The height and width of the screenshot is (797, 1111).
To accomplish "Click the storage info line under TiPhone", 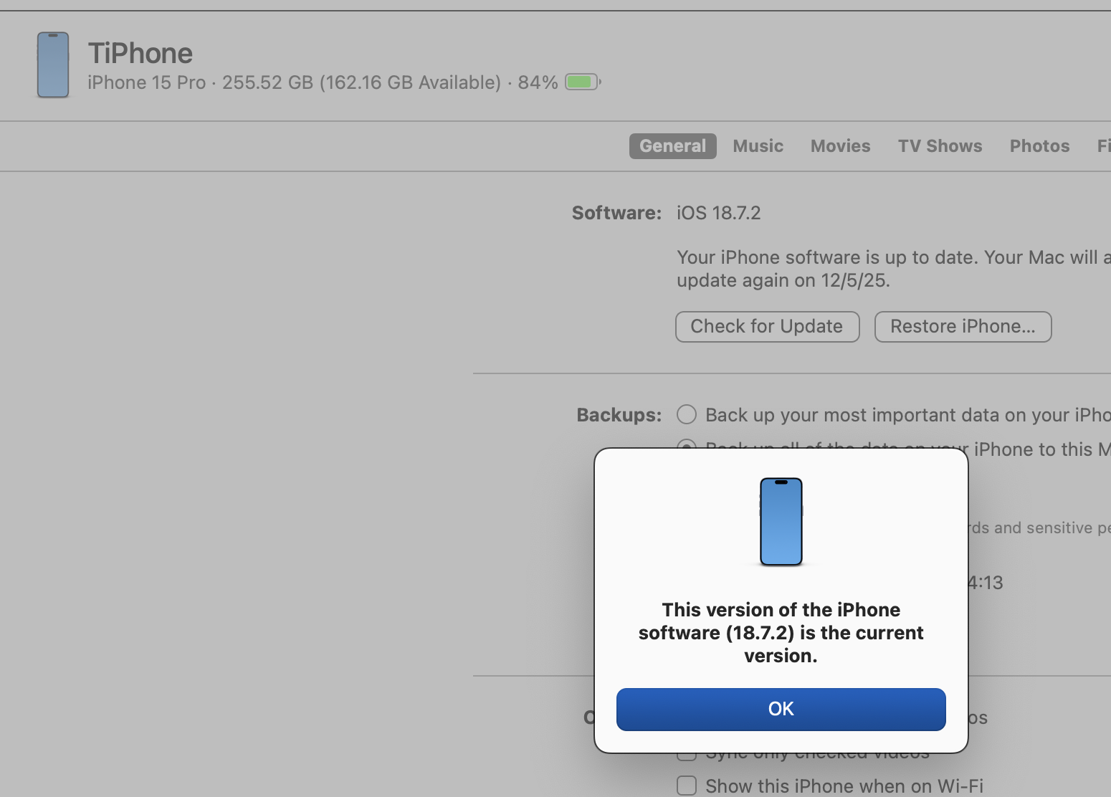I will click(323, 83).
